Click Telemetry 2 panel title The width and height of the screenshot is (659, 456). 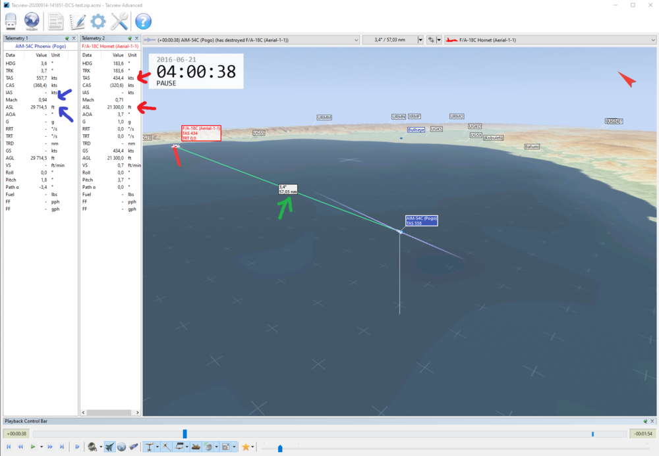point(93,38)
